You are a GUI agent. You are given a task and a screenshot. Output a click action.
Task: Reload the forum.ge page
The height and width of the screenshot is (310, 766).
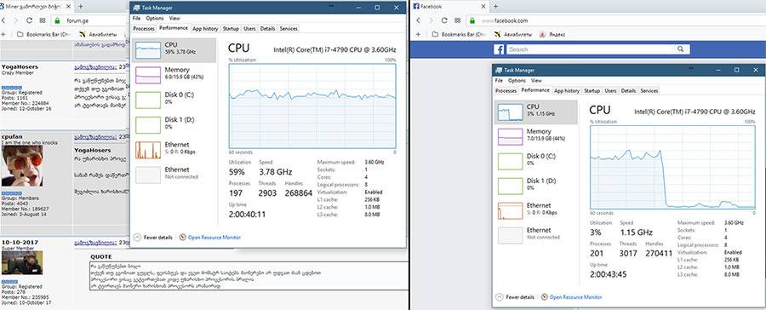click(29, 20)
